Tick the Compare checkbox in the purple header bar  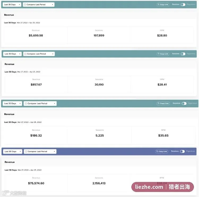pos(26,151)
